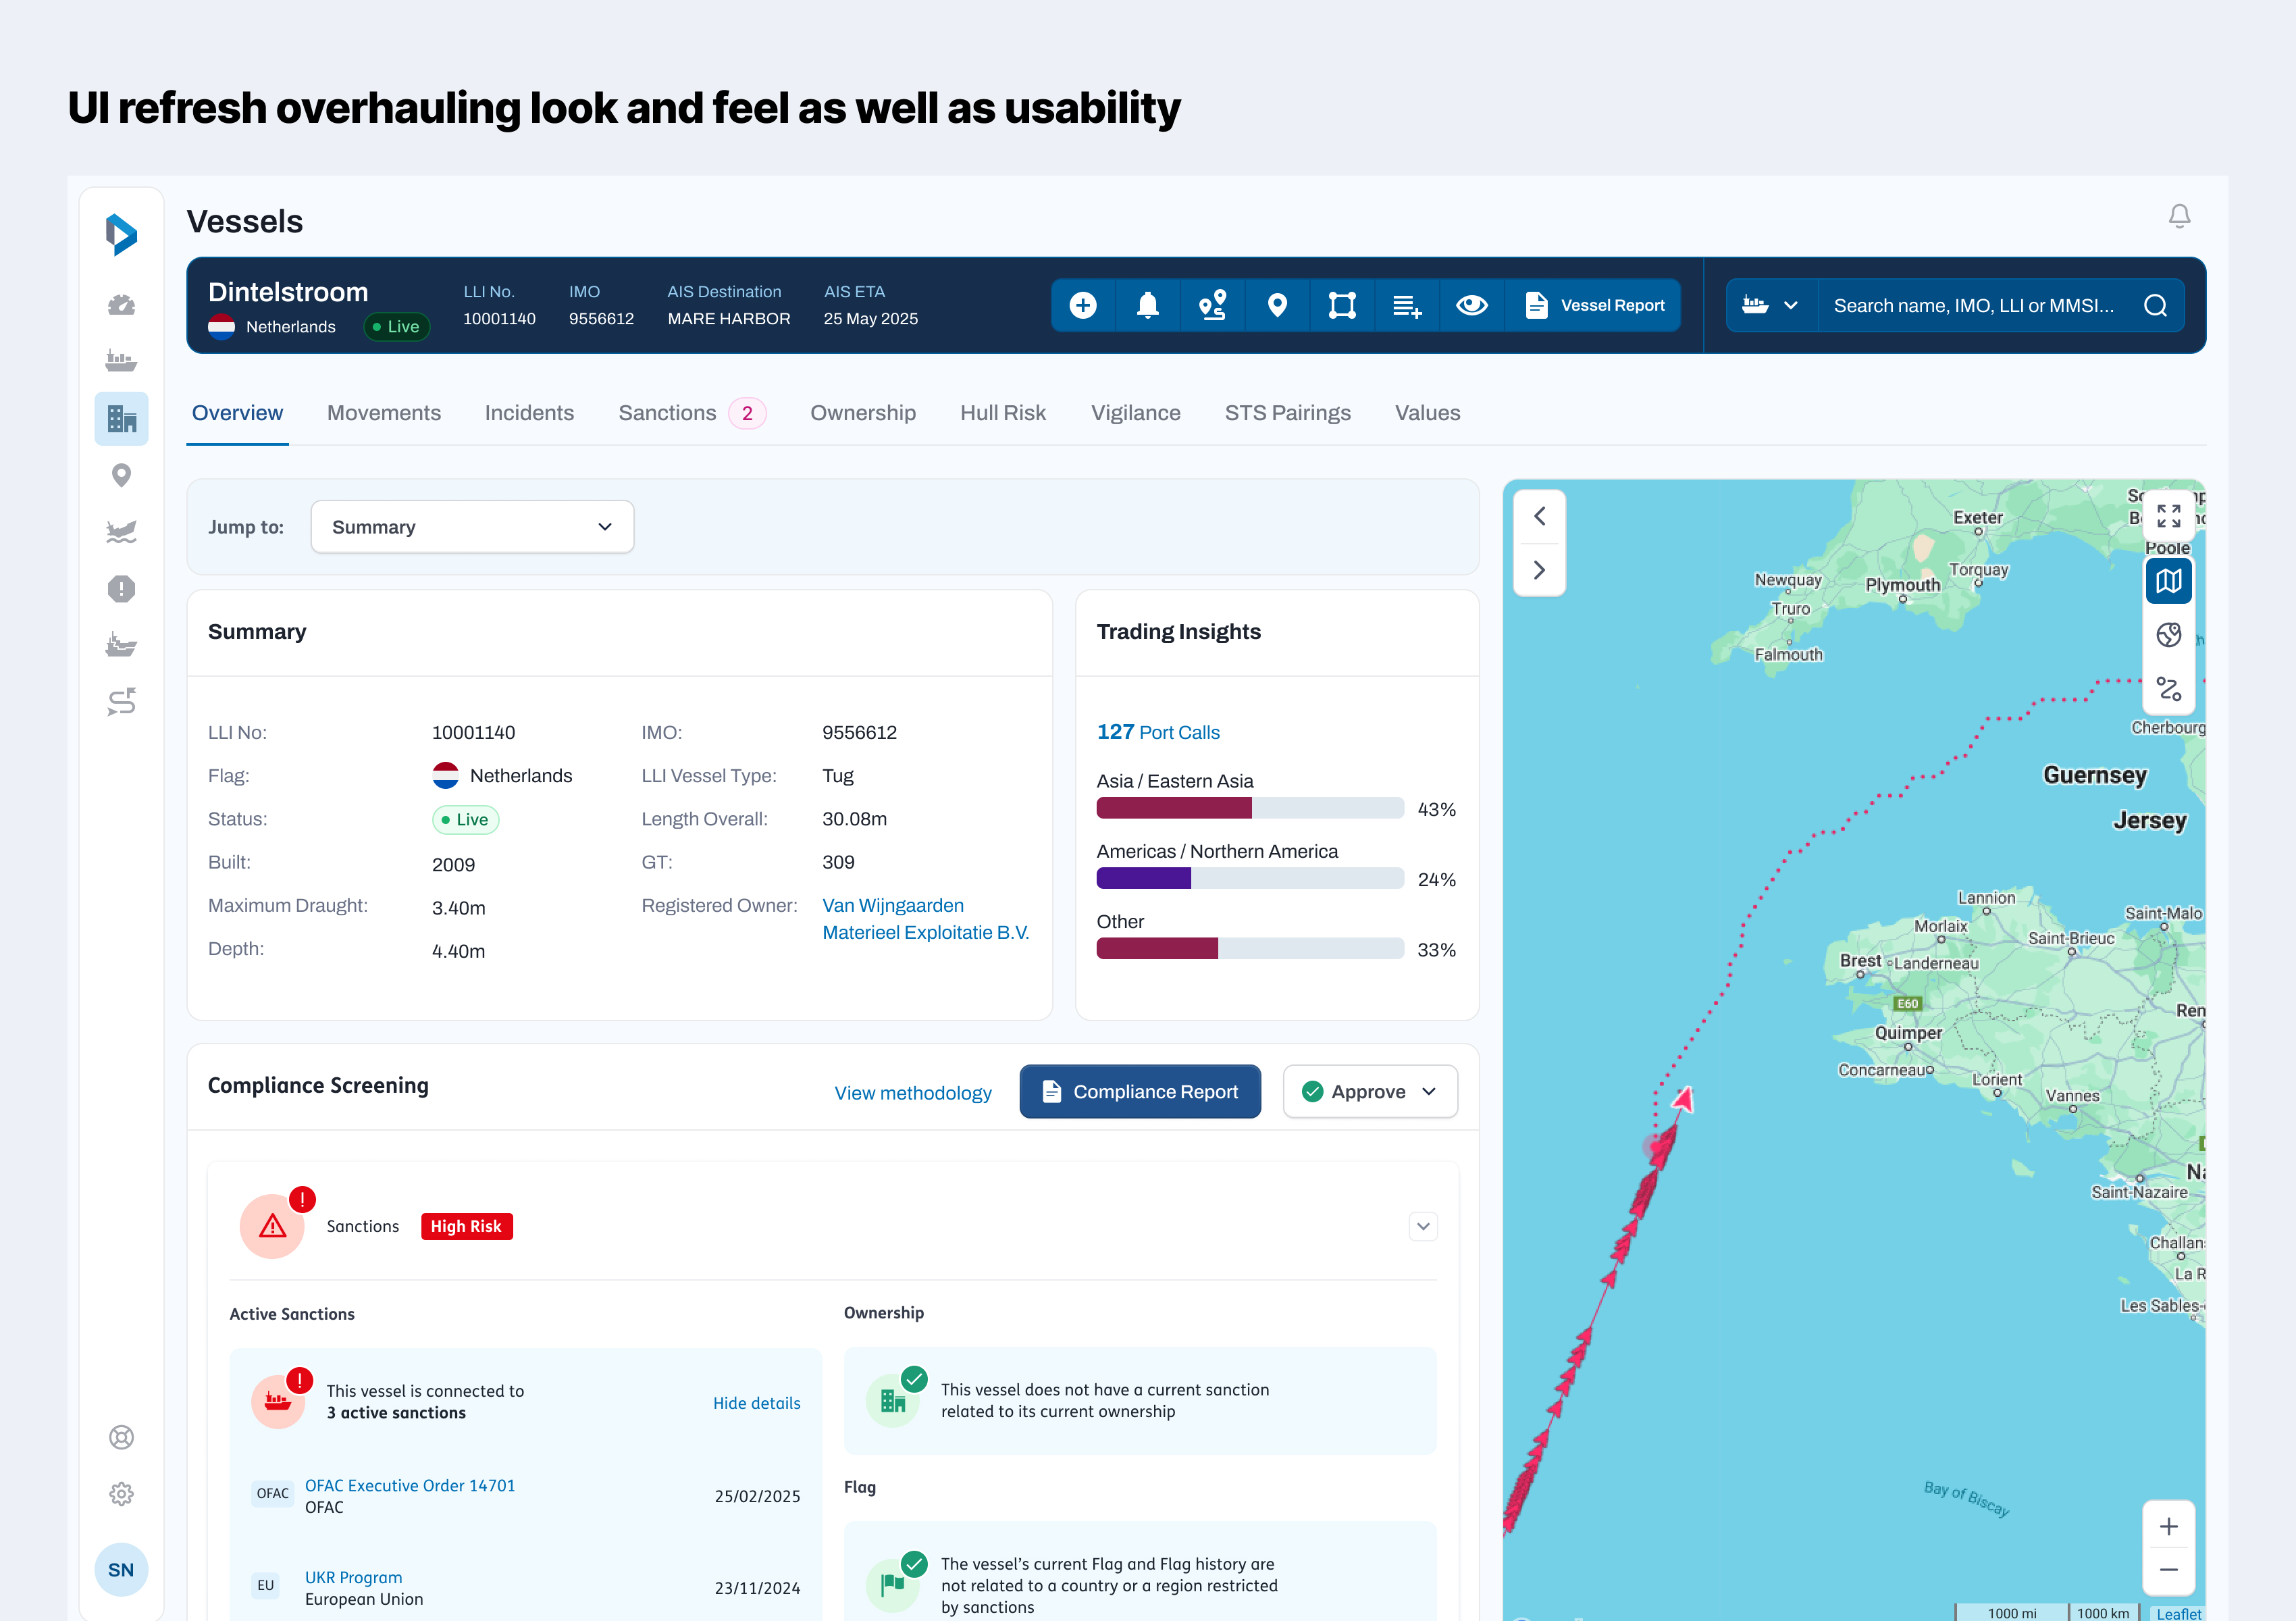Screen dimensions: 2296x1621
Task: Click the notification bell in the vessel toolbar
Action: tap(1147, 305)
